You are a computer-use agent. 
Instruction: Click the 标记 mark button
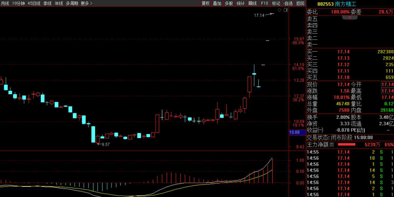coord(276,3)
